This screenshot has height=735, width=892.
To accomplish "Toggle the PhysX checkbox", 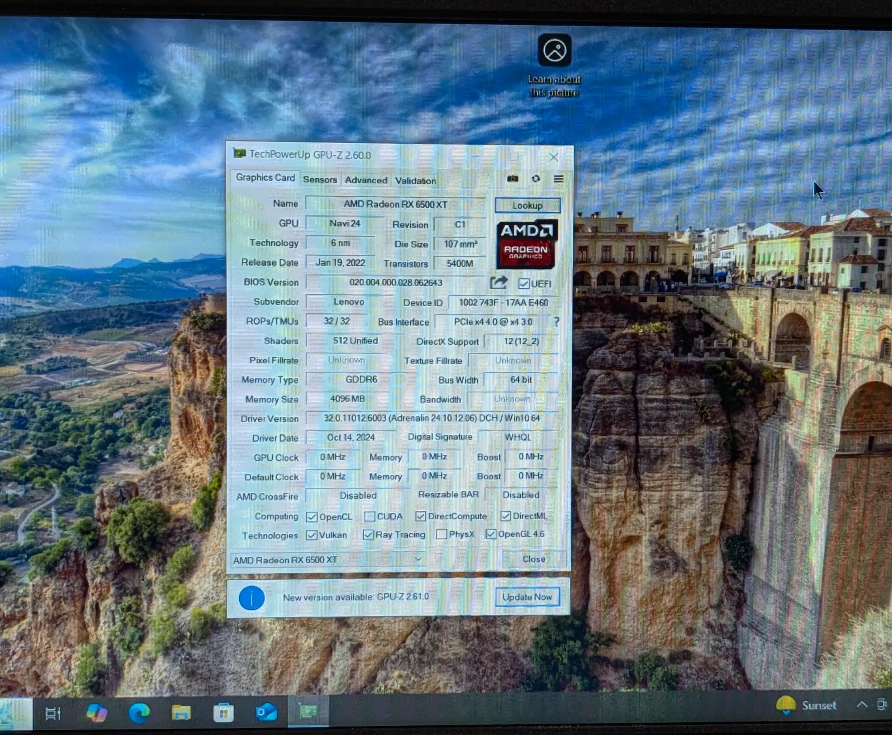I will pos(442,534).
